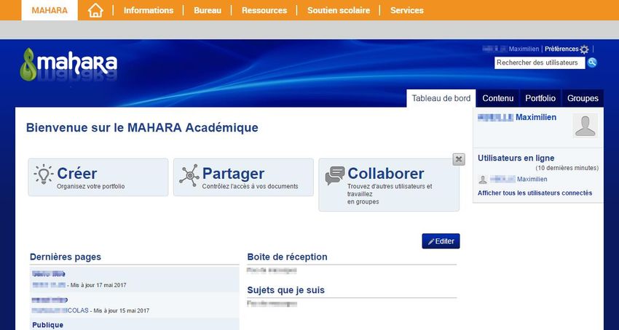
Task: Switch to the Groupes tab
Action: coord(583,98)
